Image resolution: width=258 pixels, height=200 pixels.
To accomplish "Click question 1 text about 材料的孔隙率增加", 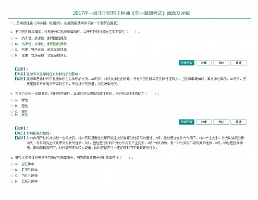I will click(x=75, y=32).
